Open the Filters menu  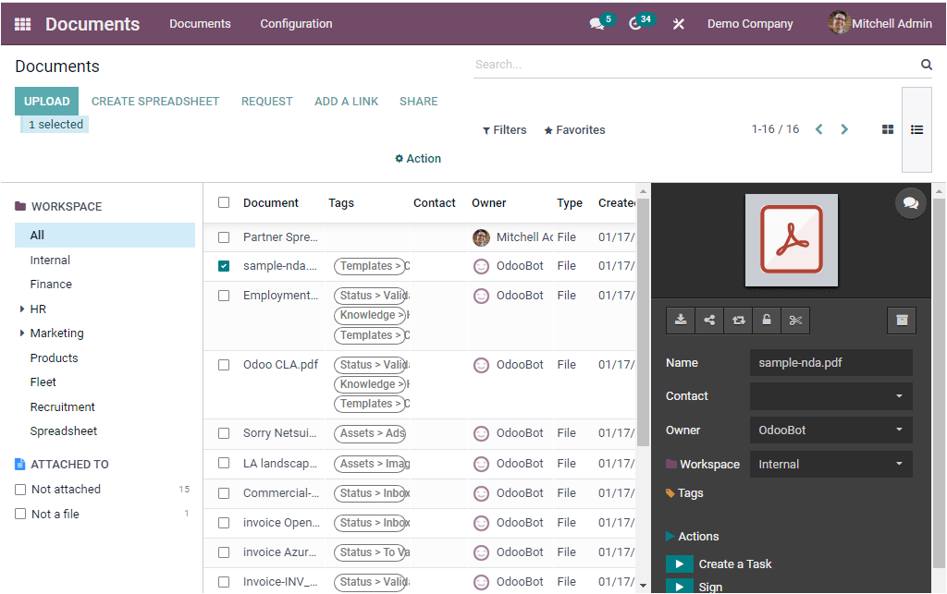(505, 130)
